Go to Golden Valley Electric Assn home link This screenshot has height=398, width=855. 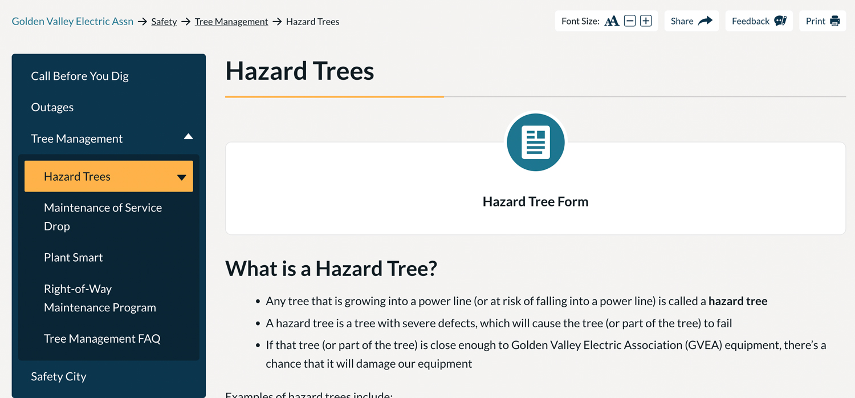(x=72, y=21)
